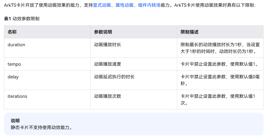This screenshot has width=272, height=137.
Task: Click the 名称 column header
Action: [12, 32]
